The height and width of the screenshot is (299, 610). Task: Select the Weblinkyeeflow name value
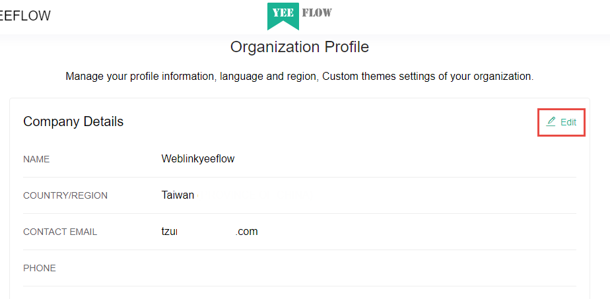click(198, 158)
